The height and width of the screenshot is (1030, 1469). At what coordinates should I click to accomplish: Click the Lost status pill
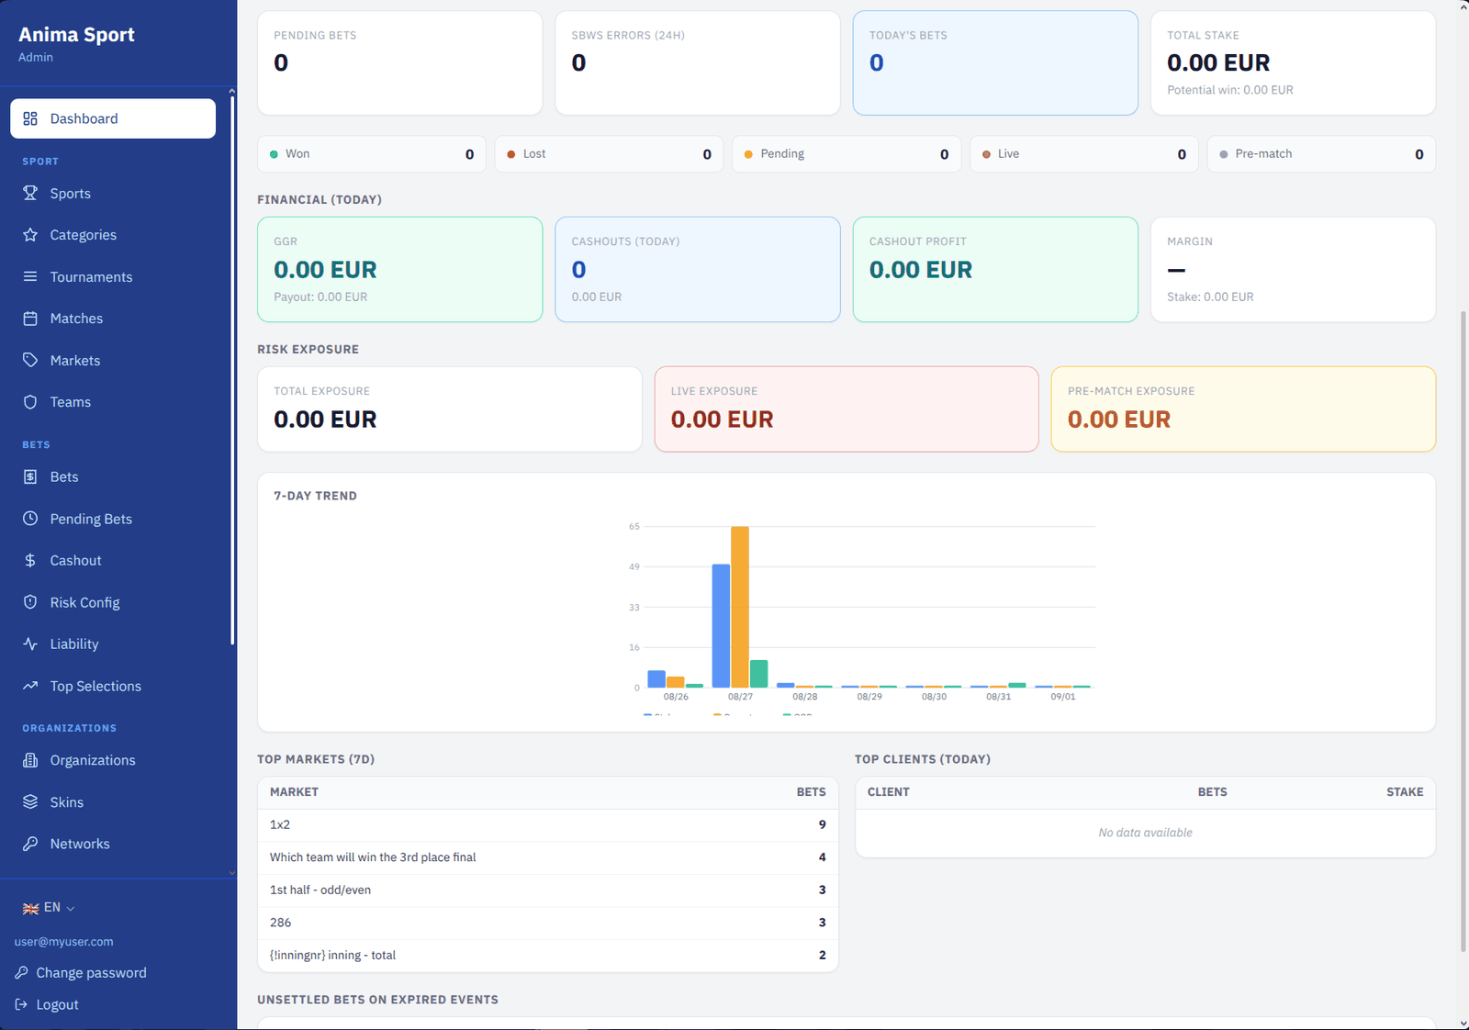[609, 154]
